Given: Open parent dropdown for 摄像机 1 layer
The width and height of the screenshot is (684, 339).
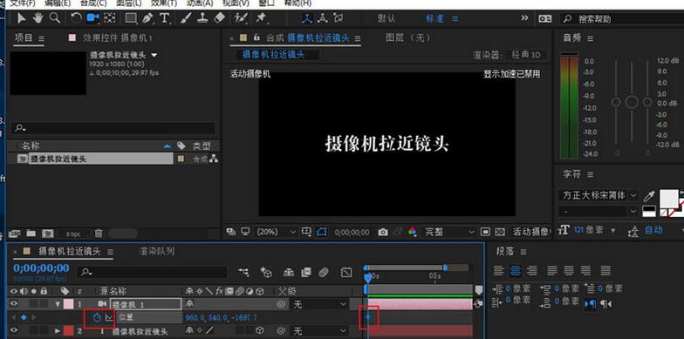Looking at the screenshot, I should (319, 304).
